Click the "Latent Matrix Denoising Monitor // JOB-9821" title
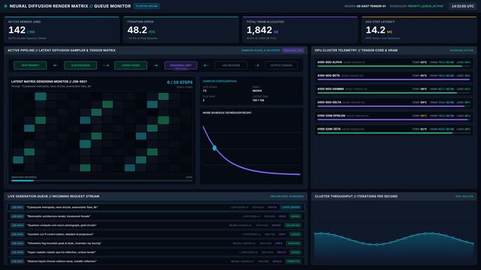Viewport: 481px width, 270px height. click(x=49, y=82)
